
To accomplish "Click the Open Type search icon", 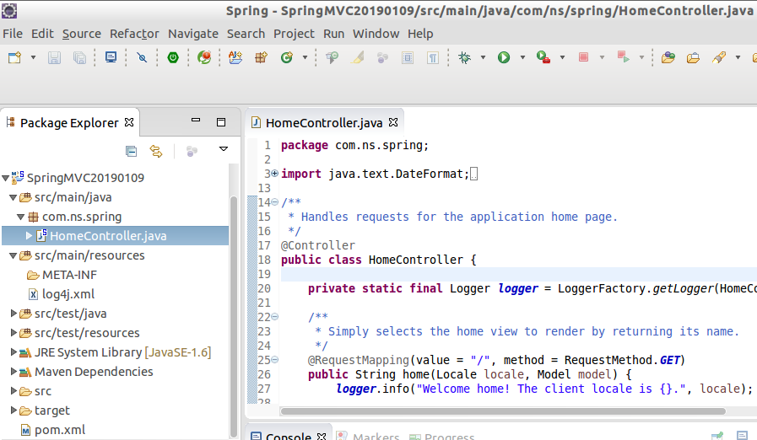I will pos(332,58).
